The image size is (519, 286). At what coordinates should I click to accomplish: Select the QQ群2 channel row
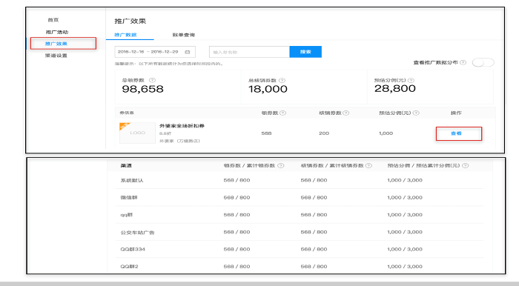[x=300, y=266]
